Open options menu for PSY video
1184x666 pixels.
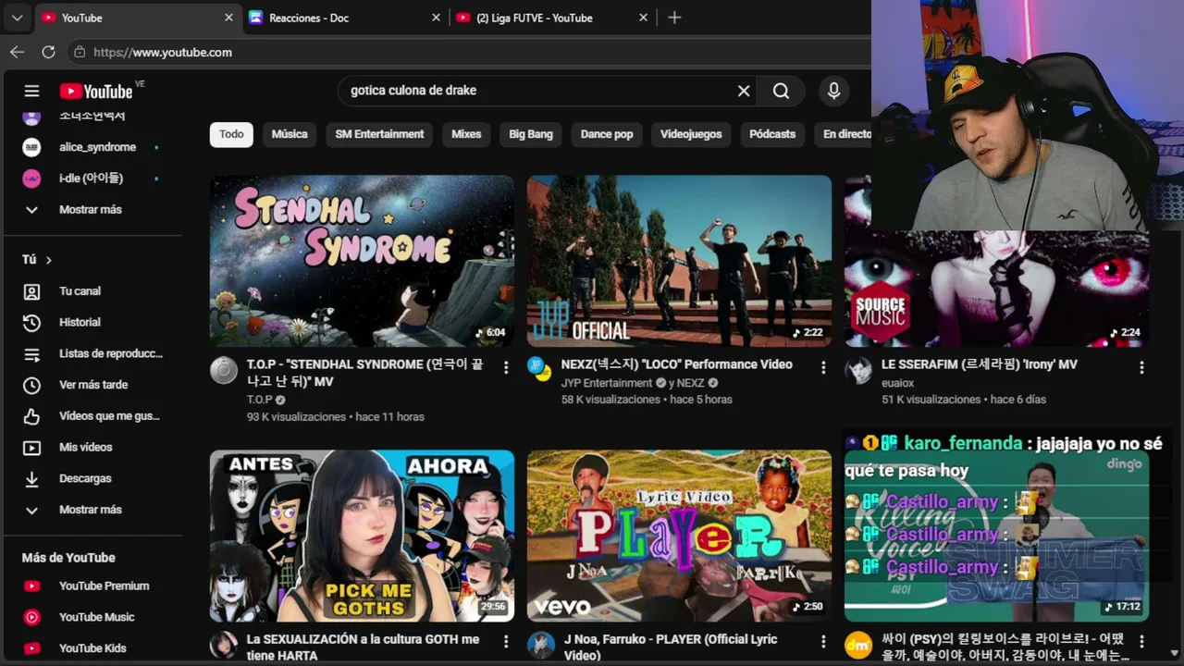click(x=1141, y=642)
